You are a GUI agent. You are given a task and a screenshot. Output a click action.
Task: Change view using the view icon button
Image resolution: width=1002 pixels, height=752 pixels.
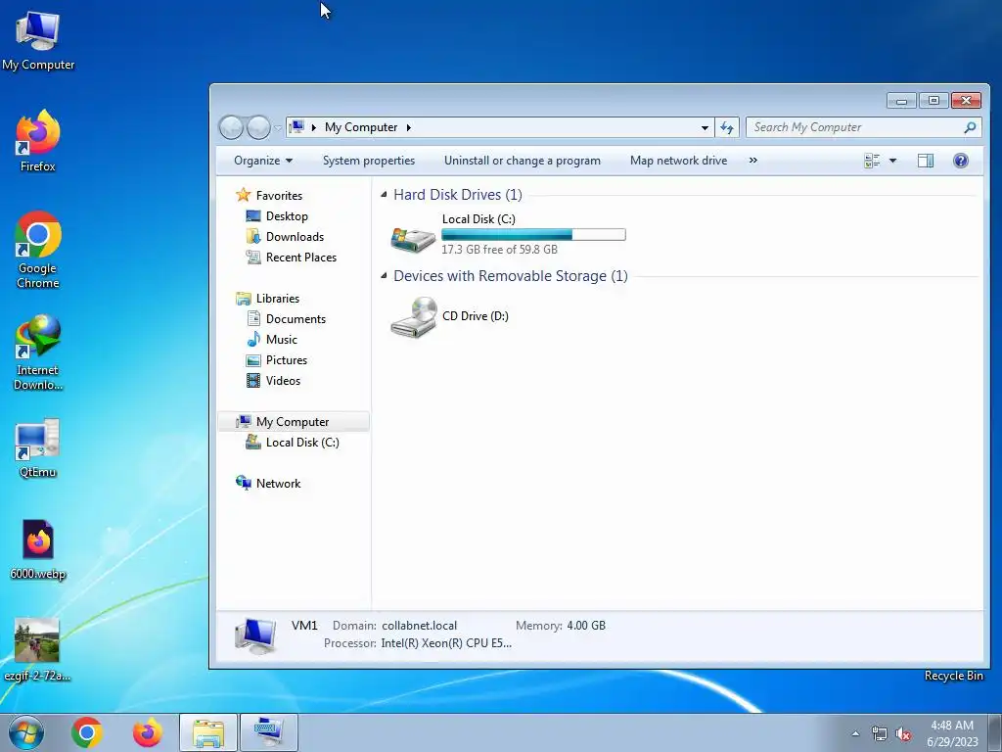872,161
